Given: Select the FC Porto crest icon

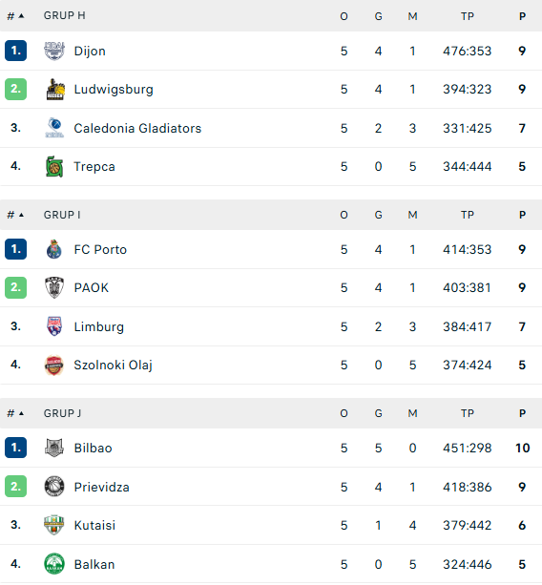Looking at the screenshot, I should 54,249.
